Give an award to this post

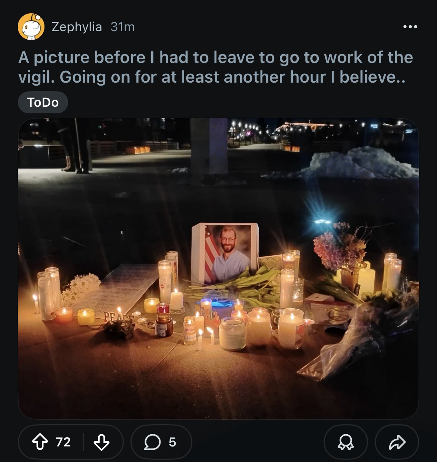345,442
